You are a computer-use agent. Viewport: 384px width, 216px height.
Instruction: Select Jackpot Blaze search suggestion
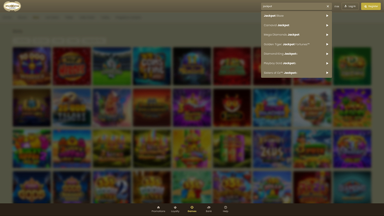pos(274,16)
